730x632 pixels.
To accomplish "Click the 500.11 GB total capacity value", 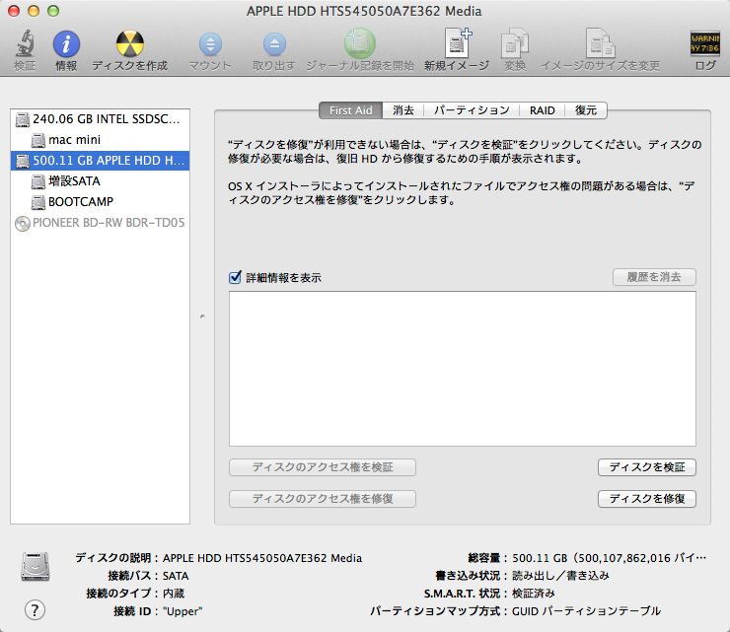I will pos(609,558).
